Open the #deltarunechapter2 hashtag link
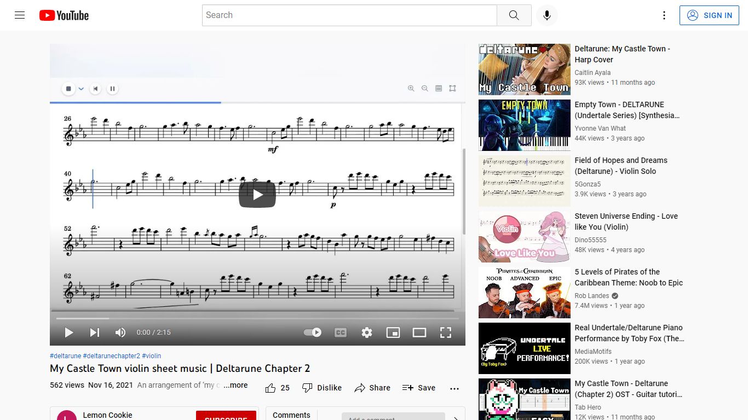 point(112,356)
